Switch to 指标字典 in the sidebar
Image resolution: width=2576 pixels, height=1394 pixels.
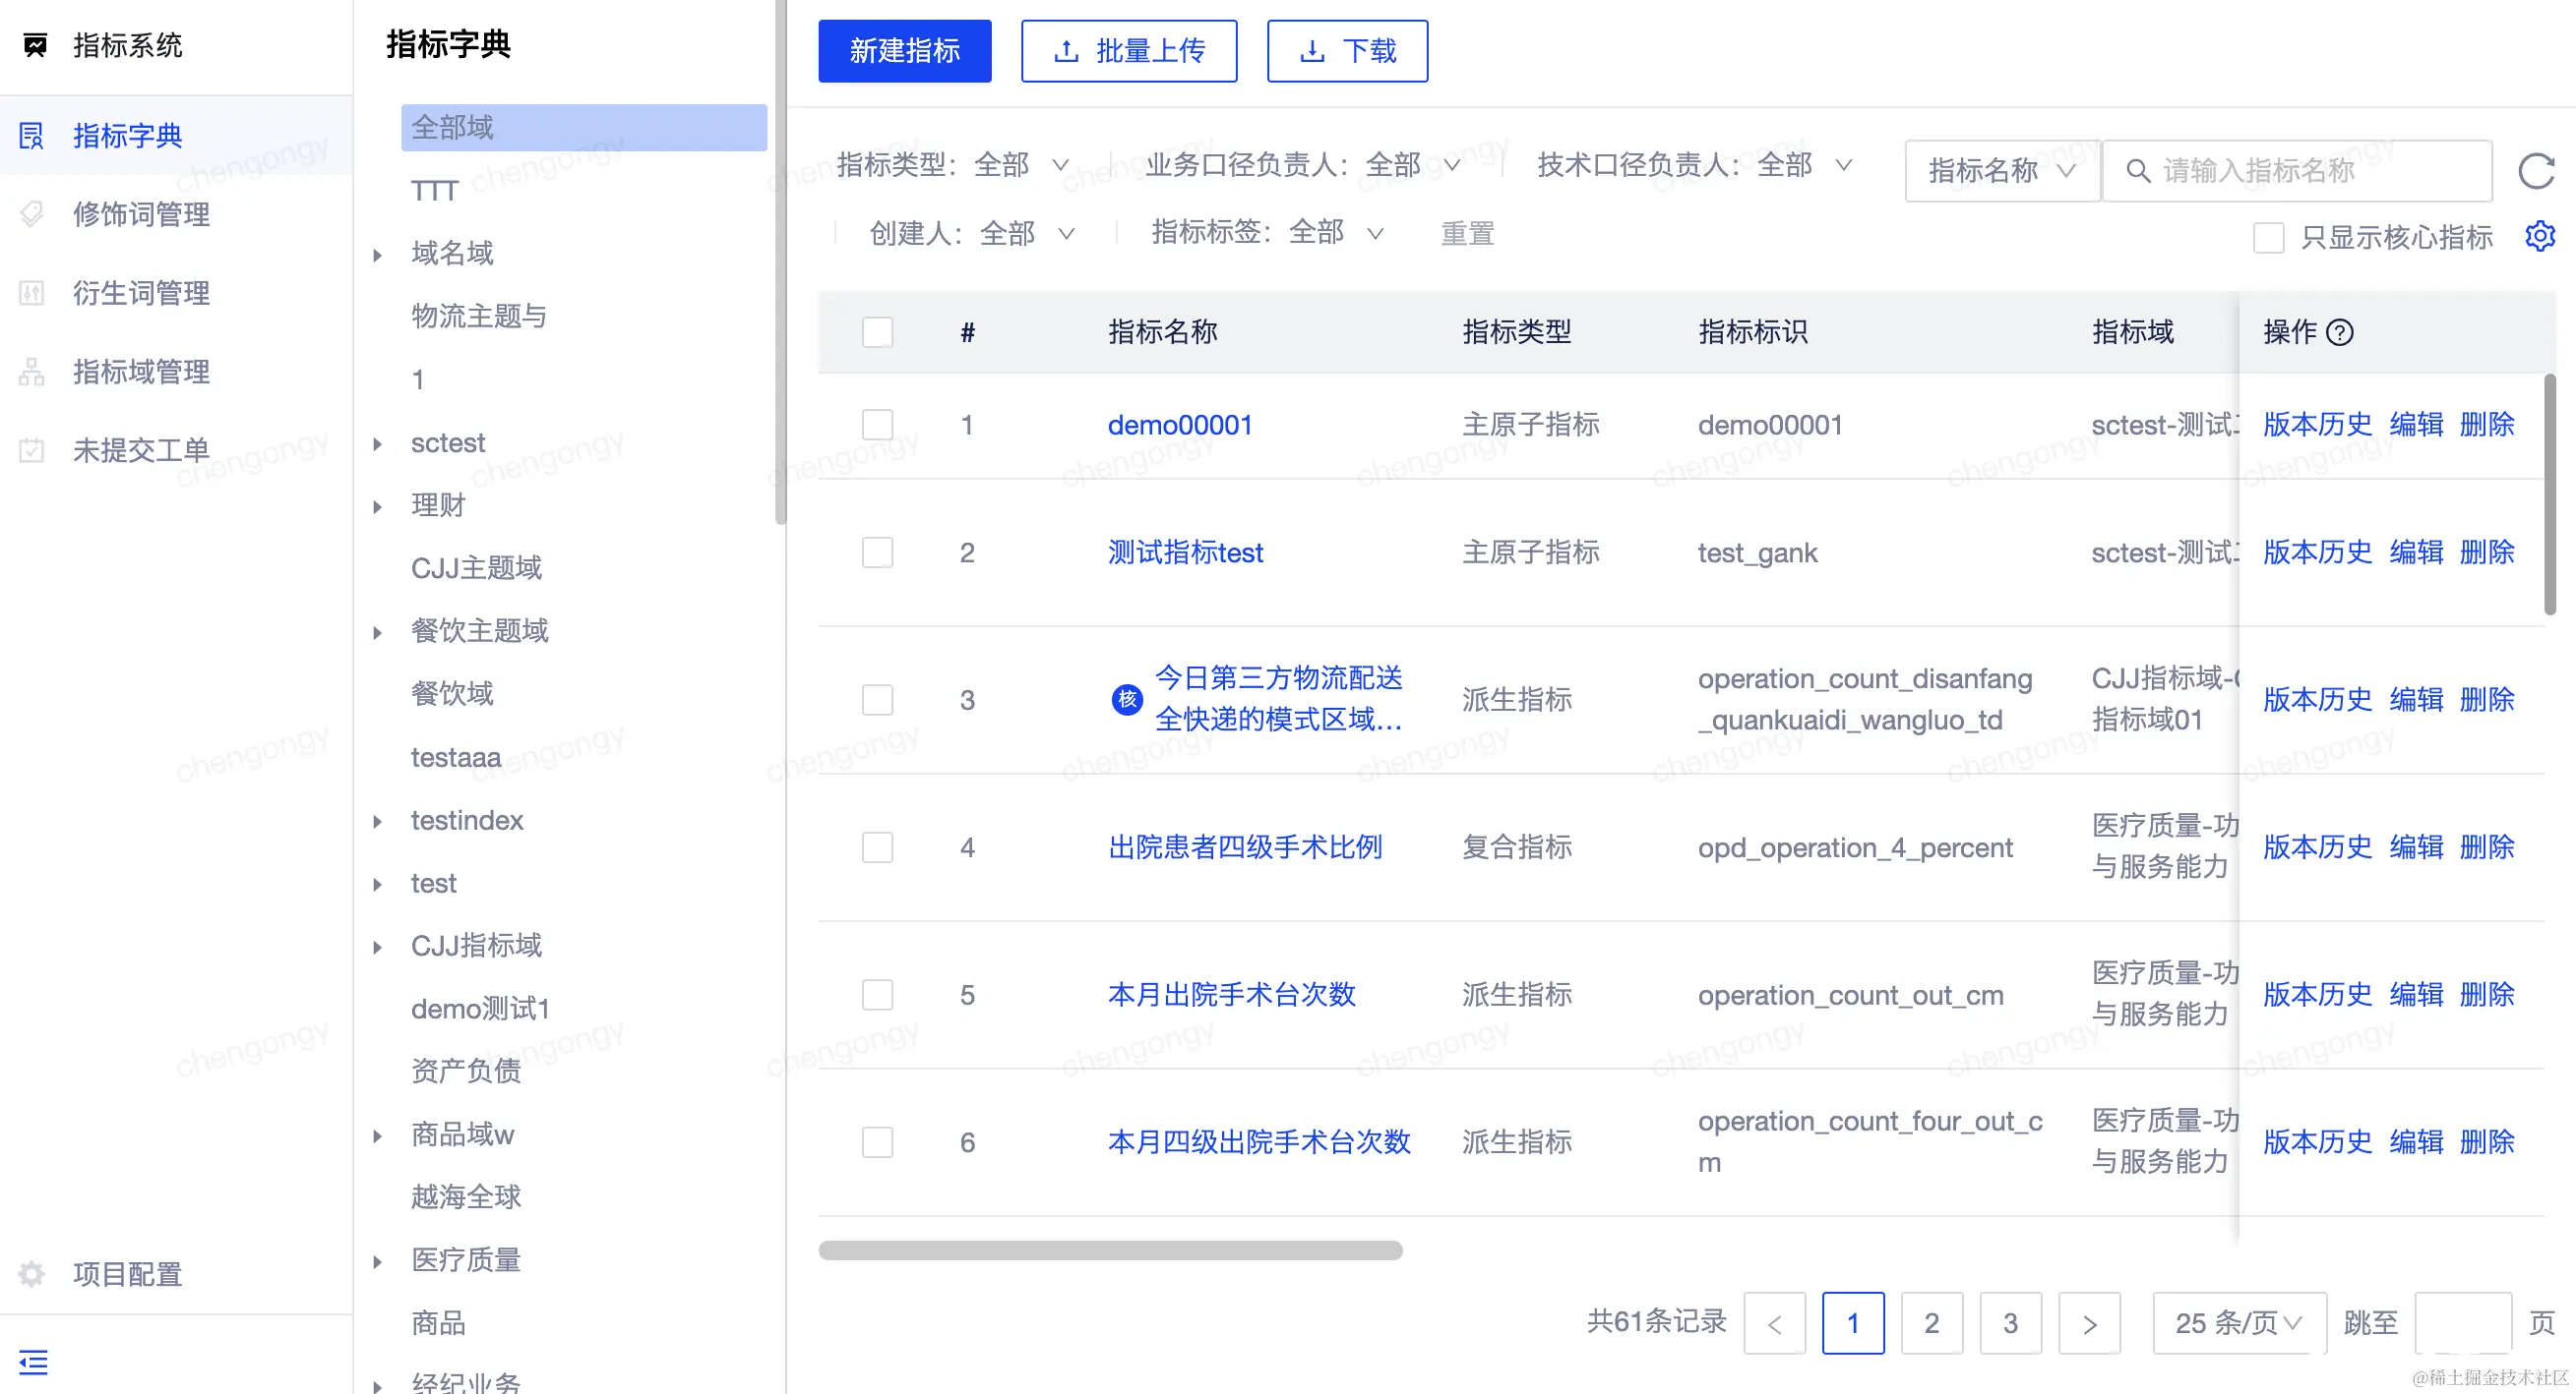[x=128, y=136]
